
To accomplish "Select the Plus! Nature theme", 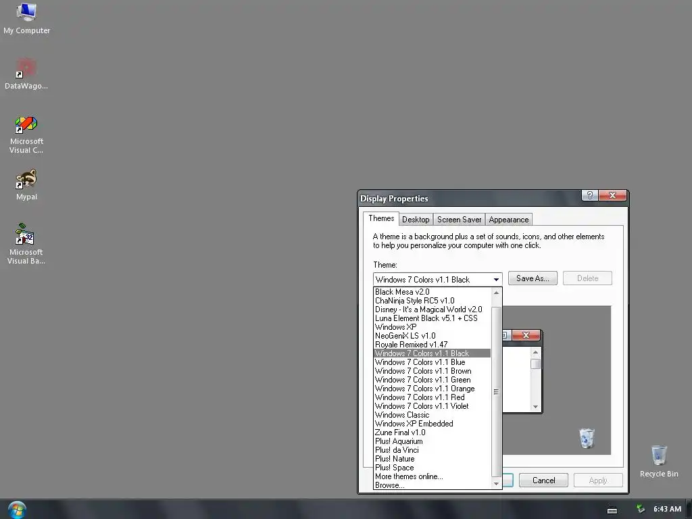I will 432,459.
